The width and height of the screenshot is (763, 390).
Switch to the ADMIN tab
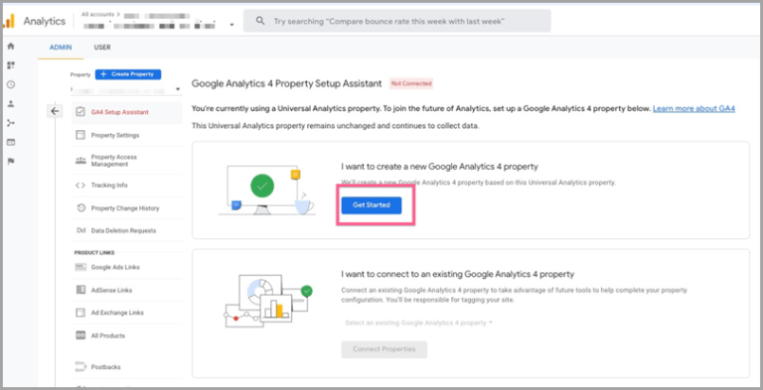point(61,48)
